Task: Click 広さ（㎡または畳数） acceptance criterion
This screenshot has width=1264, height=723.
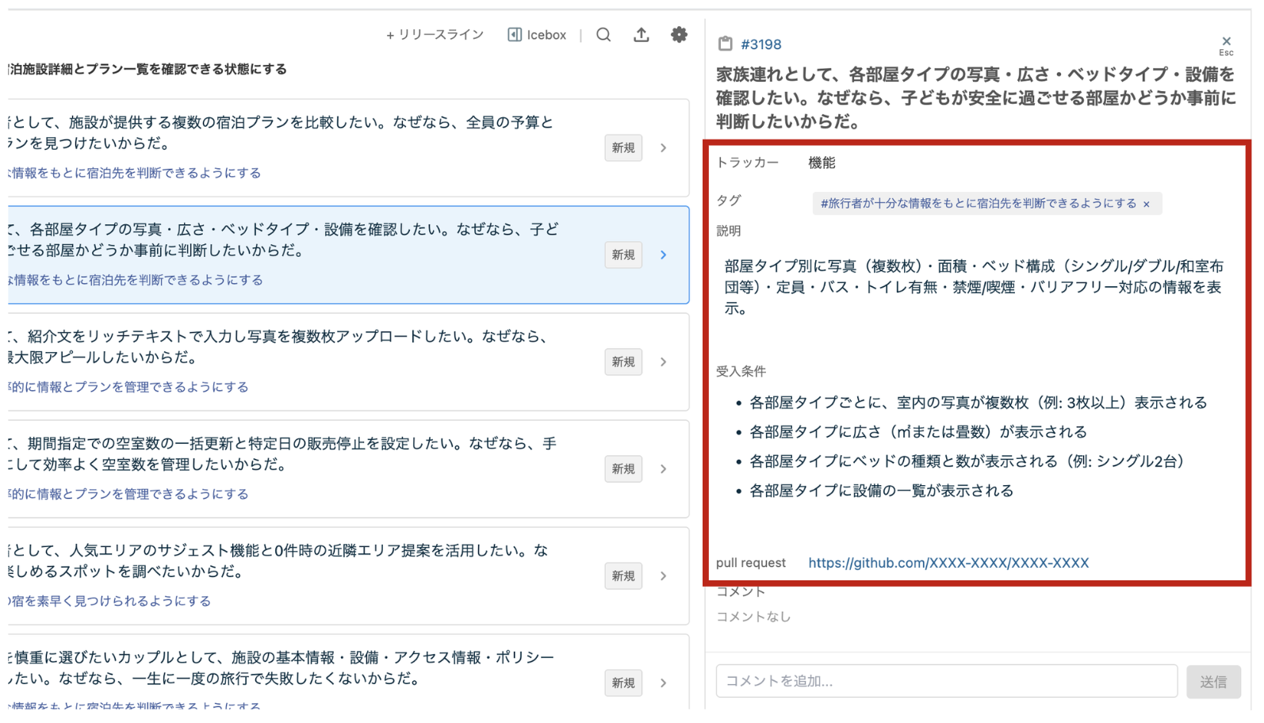Action: point(918,432)
